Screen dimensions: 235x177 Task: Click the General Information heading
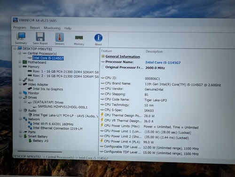[x=123, y=56]
